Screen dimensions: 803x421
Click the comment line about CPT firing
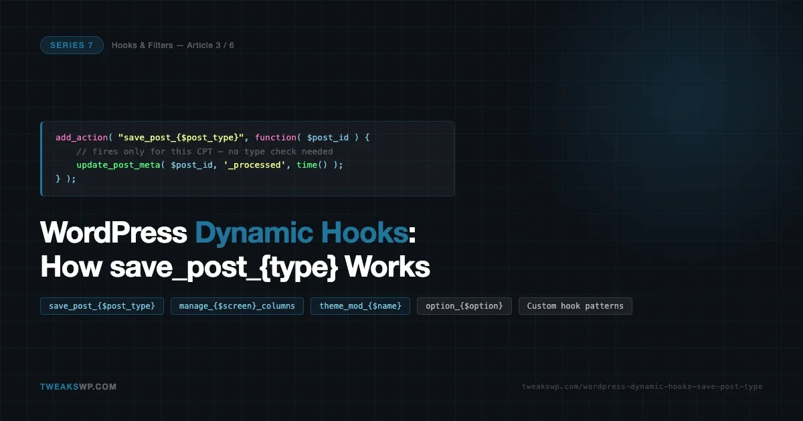coord(205,151)
